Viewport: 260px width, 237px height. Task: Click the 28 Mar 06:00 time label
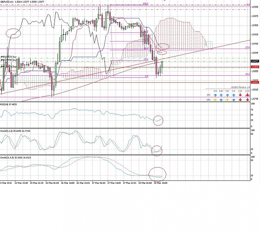tap(145, 183)
